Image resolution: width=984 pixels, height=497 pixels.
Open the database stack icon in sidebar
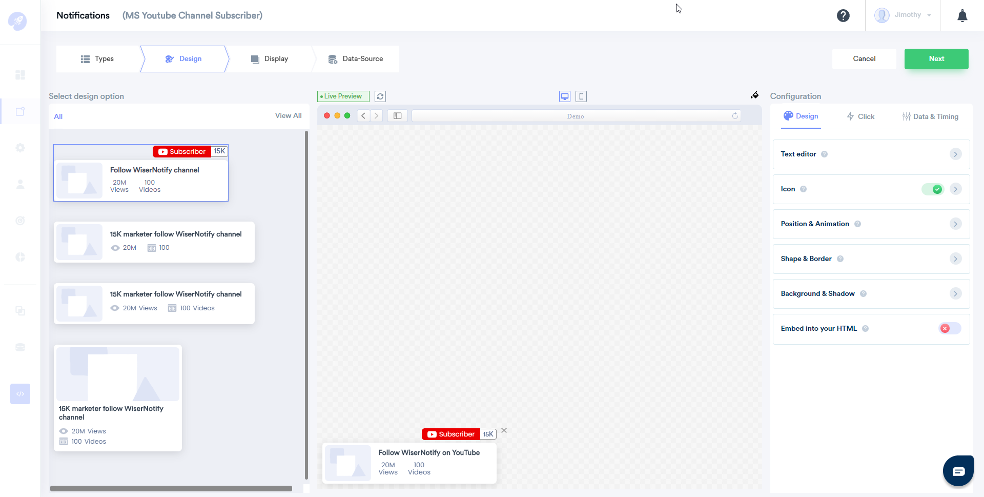click(20, 347)
